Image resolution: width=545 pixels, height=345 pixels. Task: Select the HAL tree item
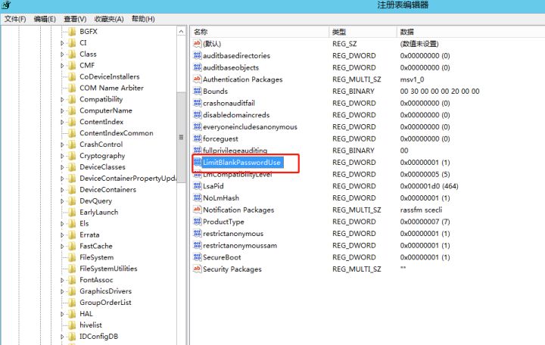[86, 314]
